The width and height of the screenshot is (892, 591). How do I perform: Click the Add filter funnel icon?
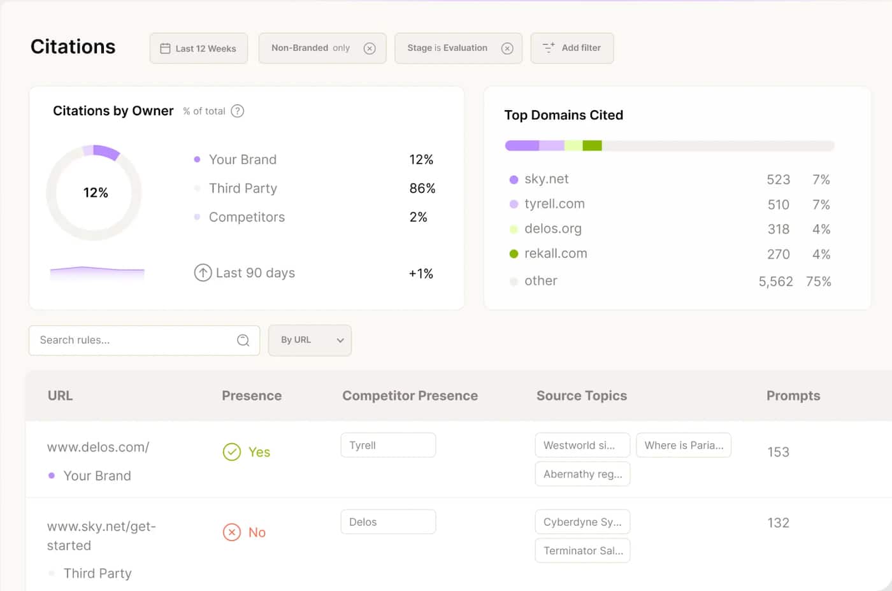pos(548,48)
